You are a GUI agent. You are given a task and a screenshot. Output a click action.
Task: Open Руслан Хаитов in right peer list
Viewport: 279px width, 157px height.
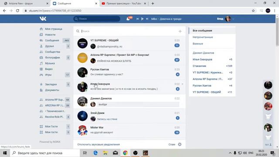click(x=212, y=85)
